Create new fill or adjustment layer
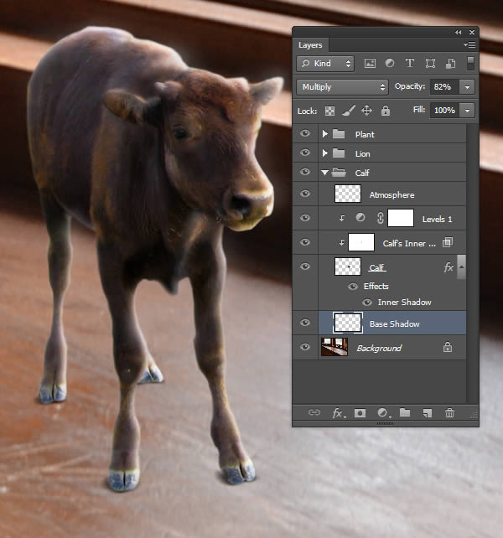Screen dimensions: 503x538 pos(383,413)
